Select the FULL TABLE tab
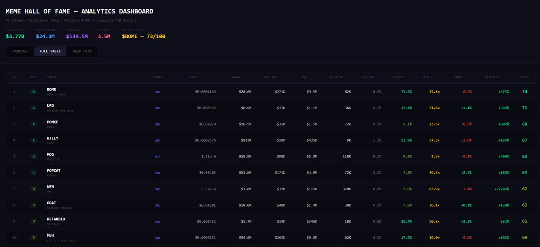This screenshot has height=247, width=540. tap(50, 51)
